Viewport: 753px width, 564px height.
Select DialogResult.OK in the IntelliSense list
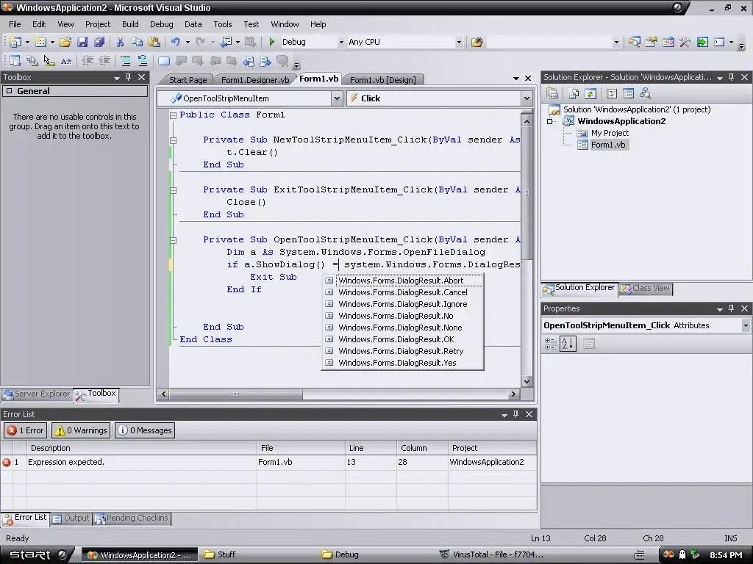(396, 339)
